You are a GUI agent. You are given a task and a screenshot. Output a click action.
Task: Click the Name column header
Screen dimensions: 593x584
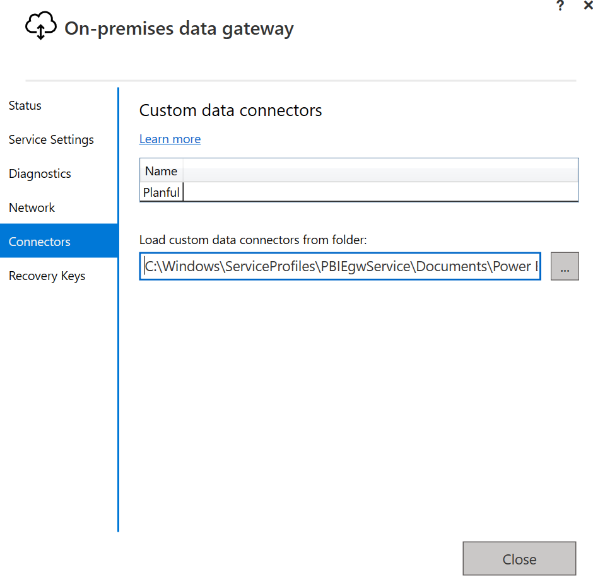click(161, 171)
